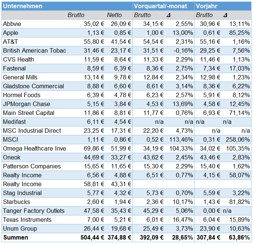Click AT&T Netto value 41,54 €
The height and width of the screenshot is (244, 253).
[x=121, y=42]
